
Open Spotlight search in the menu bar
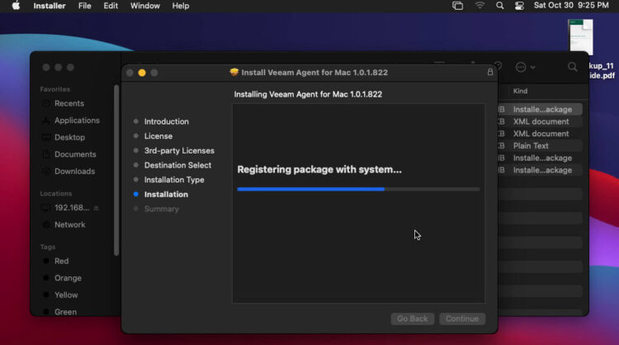[500, 6]
